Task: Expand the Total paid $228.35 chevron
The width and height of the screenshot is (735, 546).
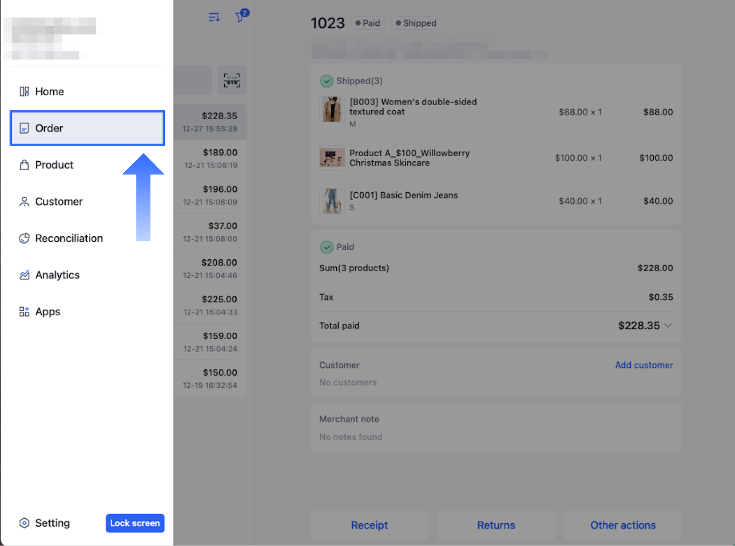Action: tap(668, 326)
